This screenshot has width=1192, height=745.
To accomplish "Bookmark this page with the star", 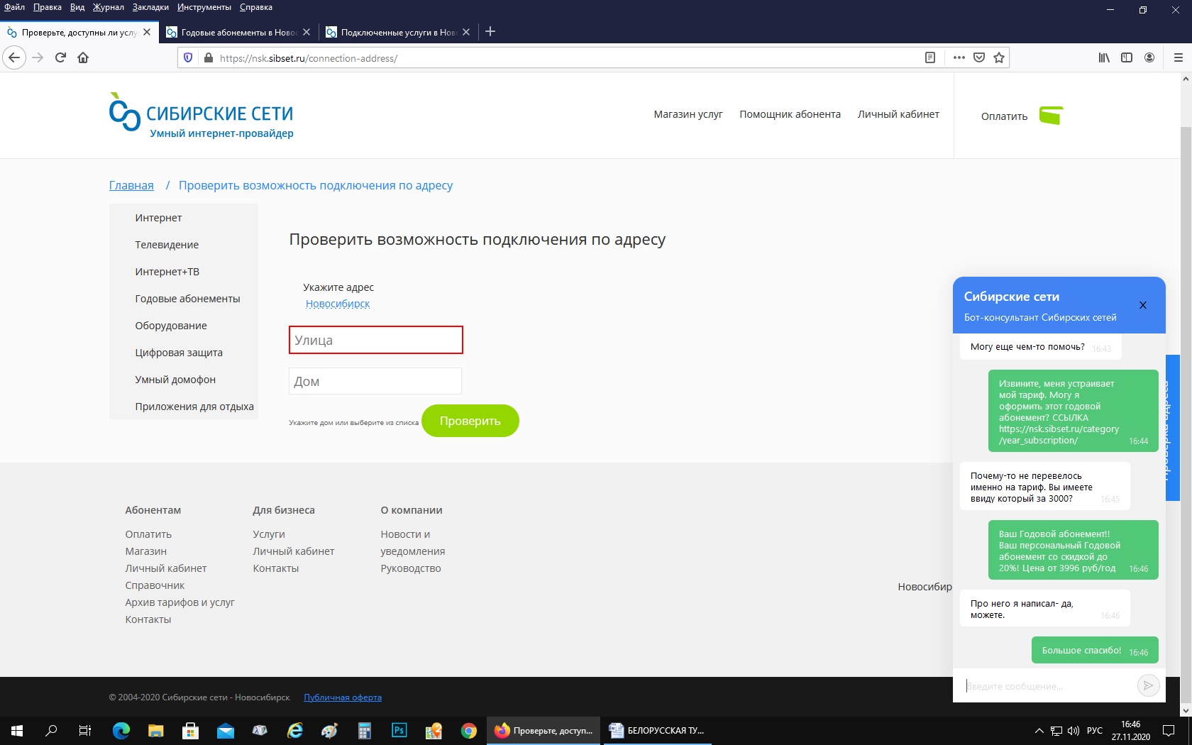I will [x=999, y=57].
